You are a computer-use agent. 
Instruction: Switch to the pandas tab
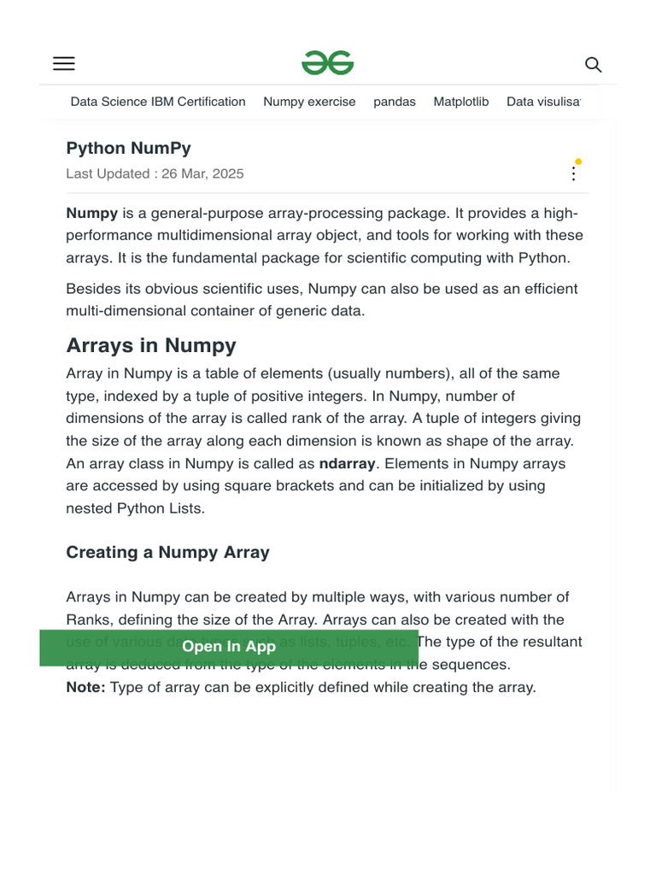click(x=395, y=102)
